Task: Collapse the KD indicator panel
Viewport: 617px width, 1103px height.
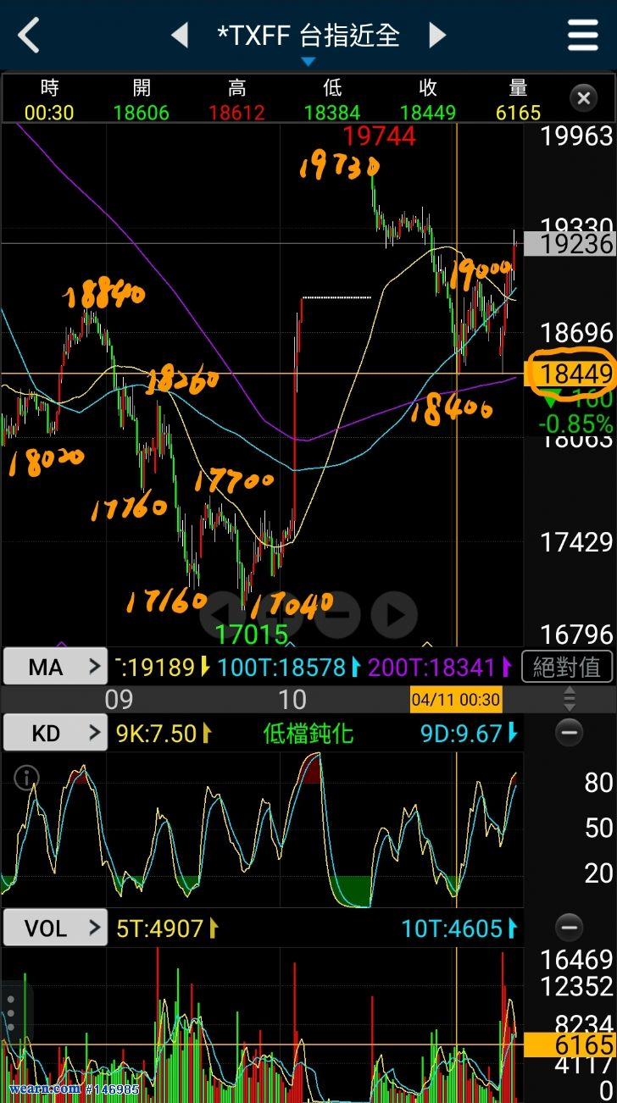Action: 569,732
